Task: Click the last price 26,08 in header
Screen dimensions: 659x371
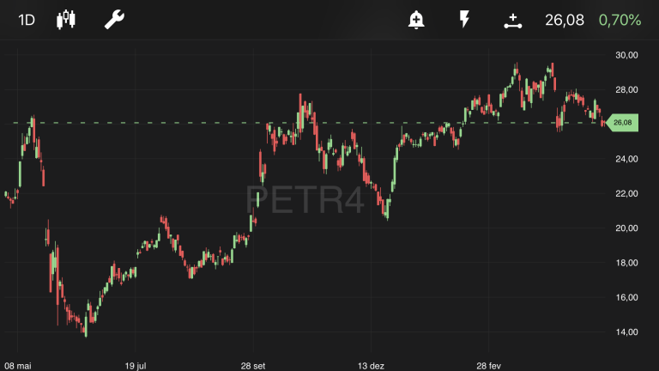Action: point(565,20)
